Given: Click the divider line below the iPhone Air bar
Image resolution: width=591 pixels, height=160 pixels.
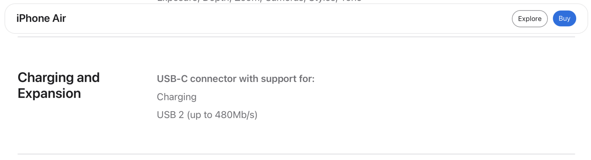Looking at the screenshot, I should point(295,37).
